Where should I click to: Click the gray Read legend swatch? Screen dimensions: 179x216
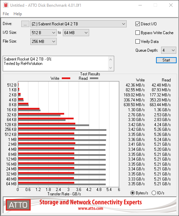tap(94, 78)
